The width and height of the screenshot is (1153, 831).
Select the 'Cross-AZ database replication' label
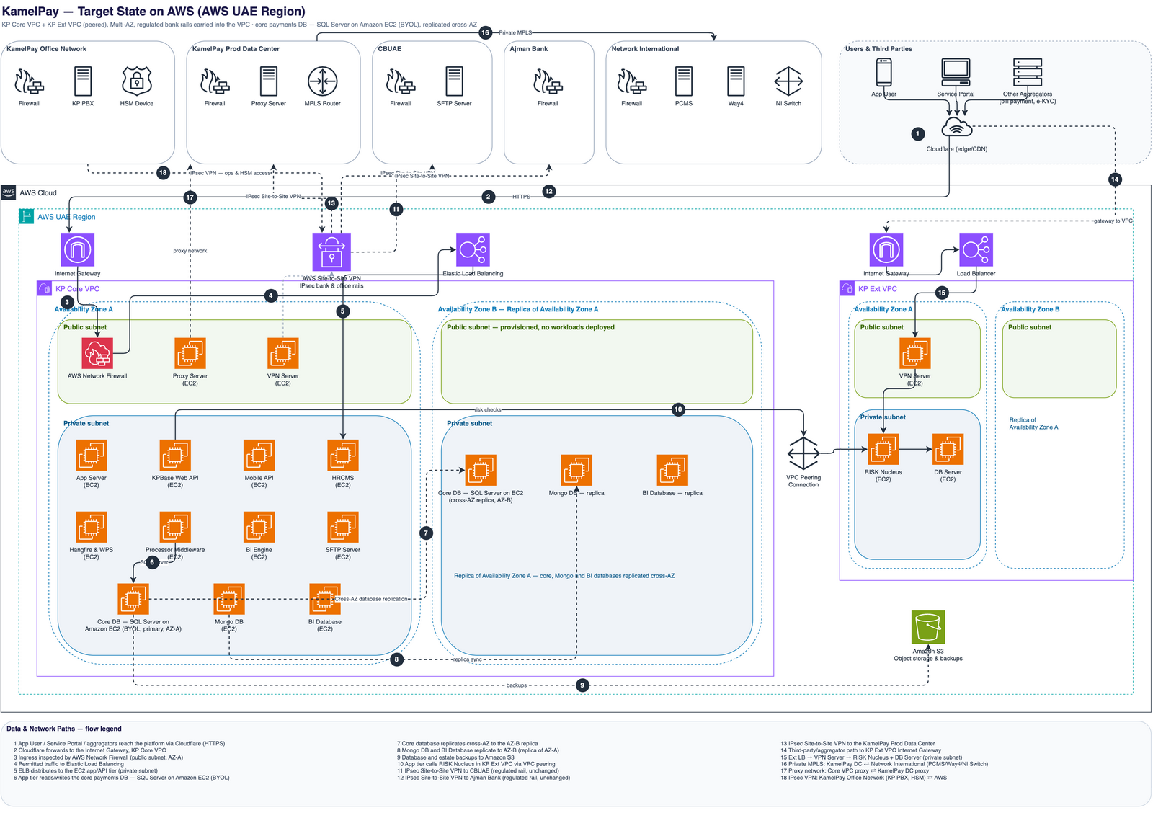point(371,599)
